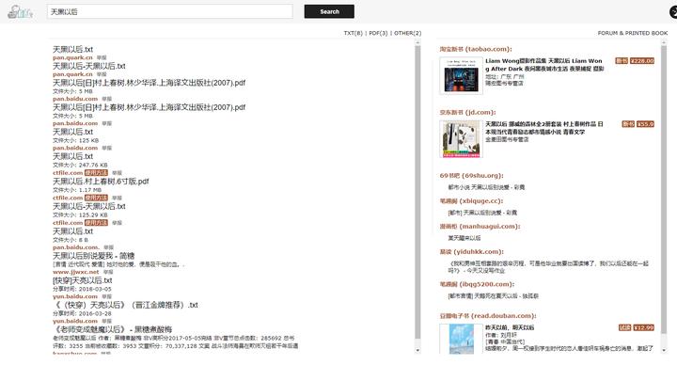The width and height of the screenshot is (677, 365).
Task: Open the taobao.com section heading
Action: pyautogui.click(x=476, y=49)
